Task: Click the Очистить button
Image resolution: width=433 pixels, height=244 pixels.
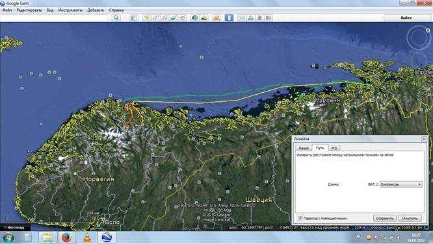Action: coord(410,218)
